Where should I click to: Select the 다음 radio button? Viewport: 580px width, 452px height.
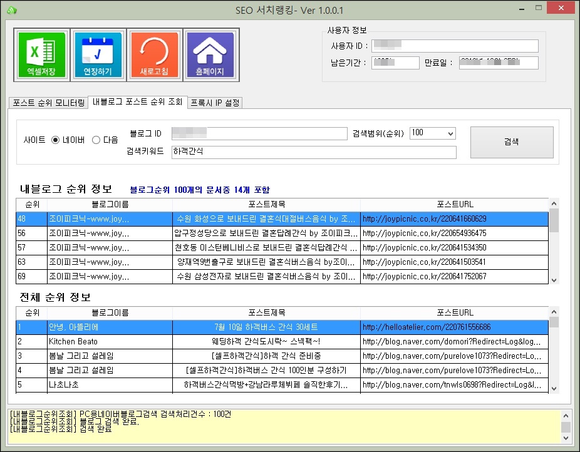pyautogui.click(x=96, y=140)
